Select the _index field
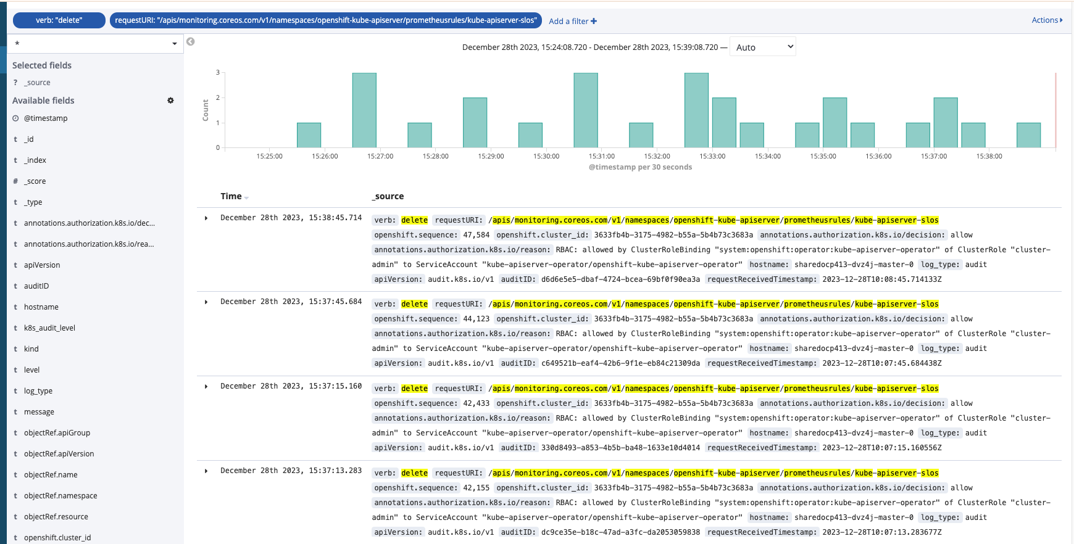Viewport: 1074px width, 544px height. [35, 160]
